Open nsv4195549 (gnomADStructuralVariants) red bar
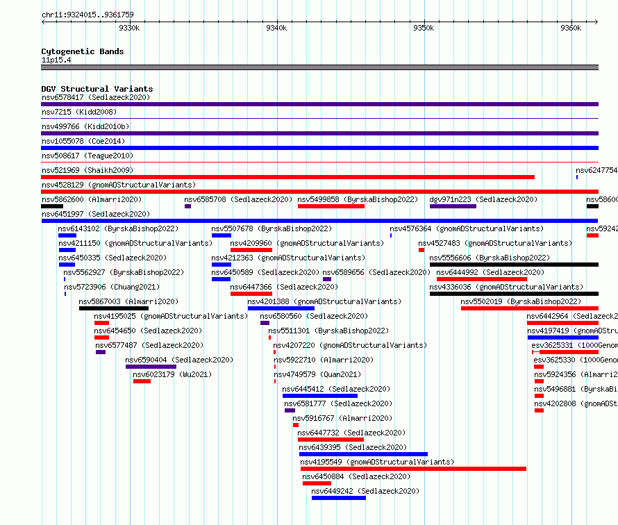The width and height of the screenshot is (618, 525). coord(413,469)
